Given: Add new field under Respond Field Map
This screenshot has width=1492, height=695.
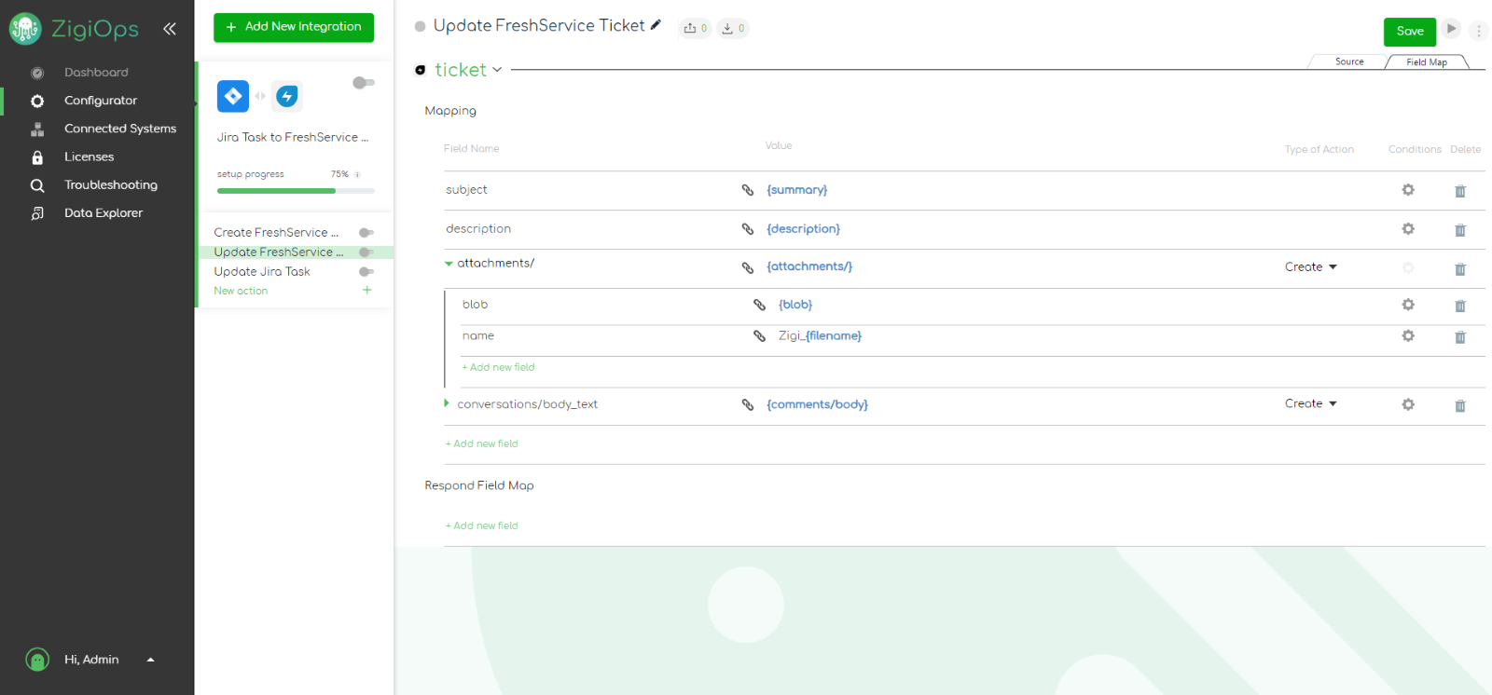Looking at the screenshot, I should (481, 525).
